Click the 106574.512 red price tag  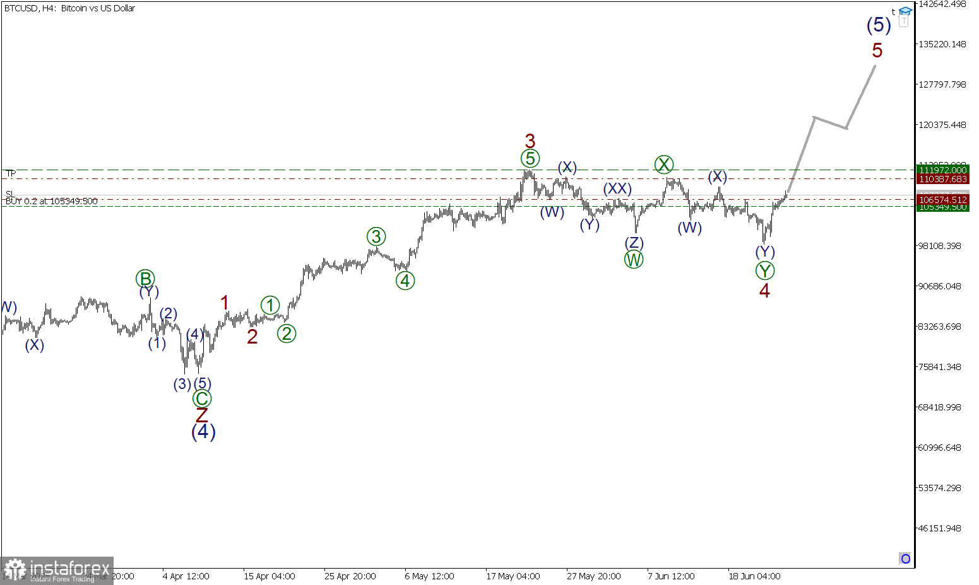click(x=943, y=200)
